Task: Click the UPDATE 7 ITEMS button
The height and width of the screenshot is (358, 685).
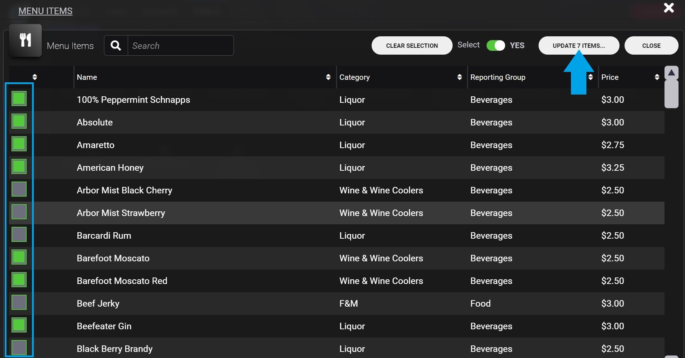Action: [x=579, y=45]
